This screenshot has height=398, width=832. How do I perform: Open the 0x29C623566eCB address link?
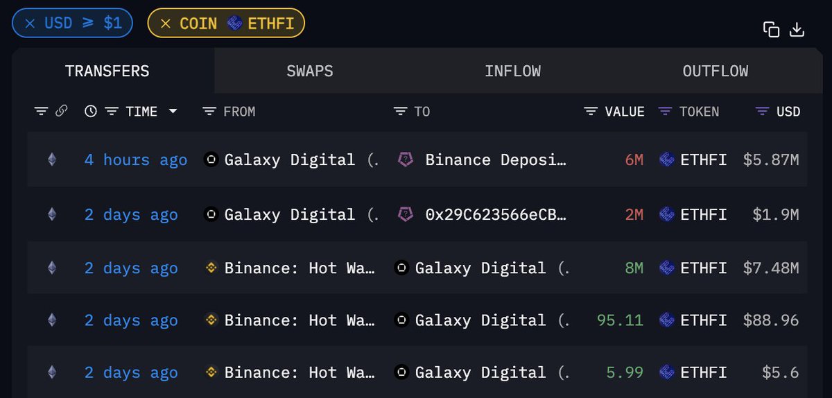click(496, 214)
